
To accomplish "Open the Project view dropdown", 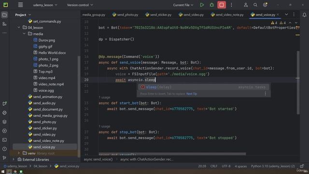I will 23,15.
